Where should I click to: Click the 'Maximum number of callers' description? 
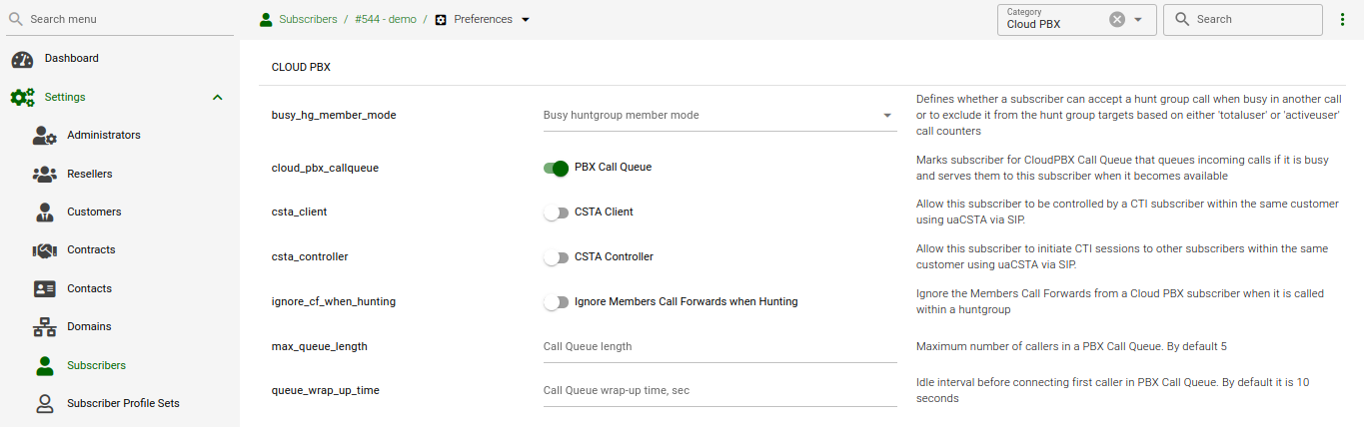click(x=1071, y=347)
